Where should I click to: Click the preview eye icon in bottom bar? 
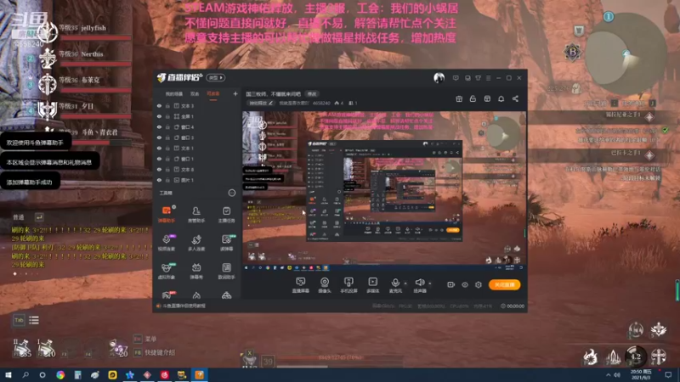tap(464, 284)
